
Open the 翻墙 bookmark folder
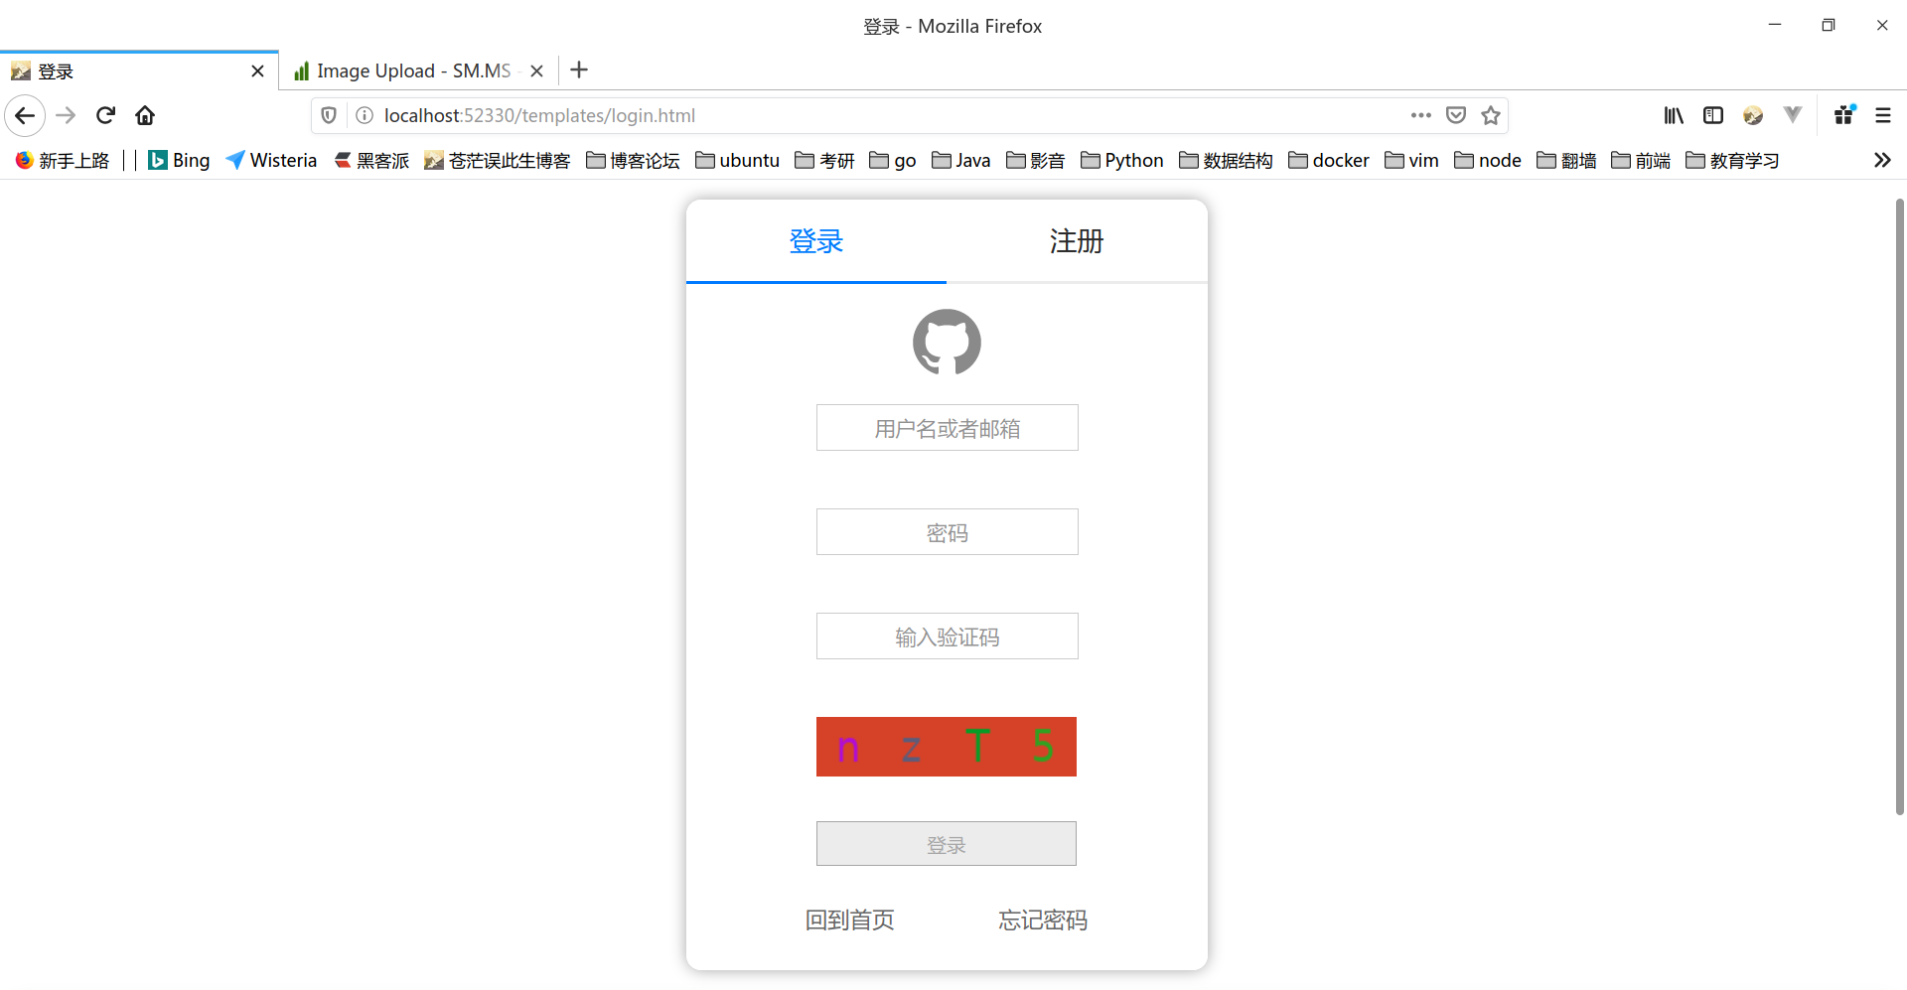[x=1566, y=160]
